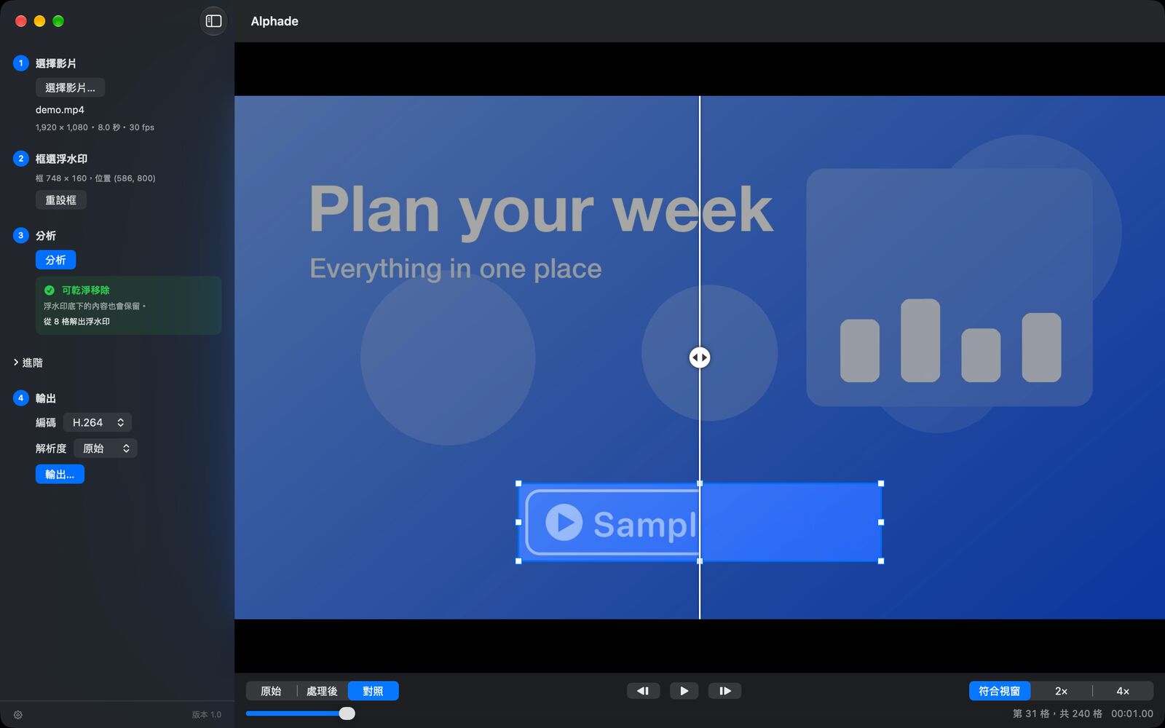Step forward one frame
The image size is (1165, 728).
pos(724,691)
